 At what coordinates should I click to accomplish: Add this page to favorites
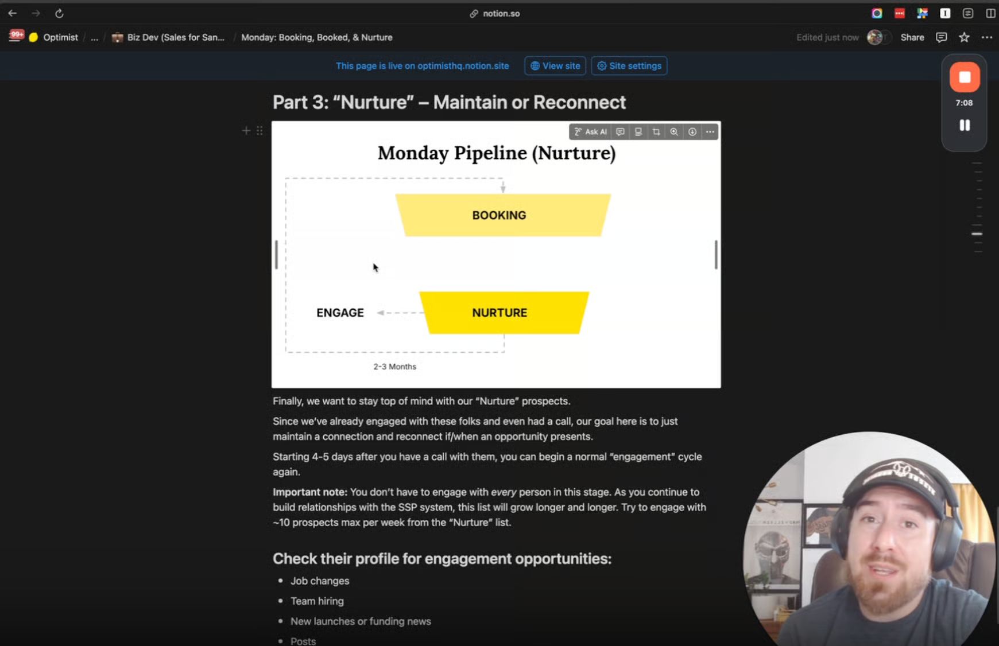click(x=964, y=37)
